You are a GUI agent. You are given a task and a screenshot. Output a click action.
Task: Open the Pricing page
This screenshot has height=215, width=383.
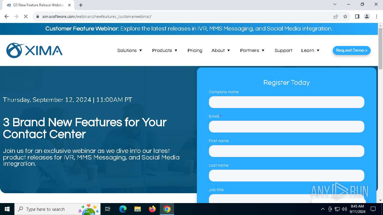click(195, 50)
